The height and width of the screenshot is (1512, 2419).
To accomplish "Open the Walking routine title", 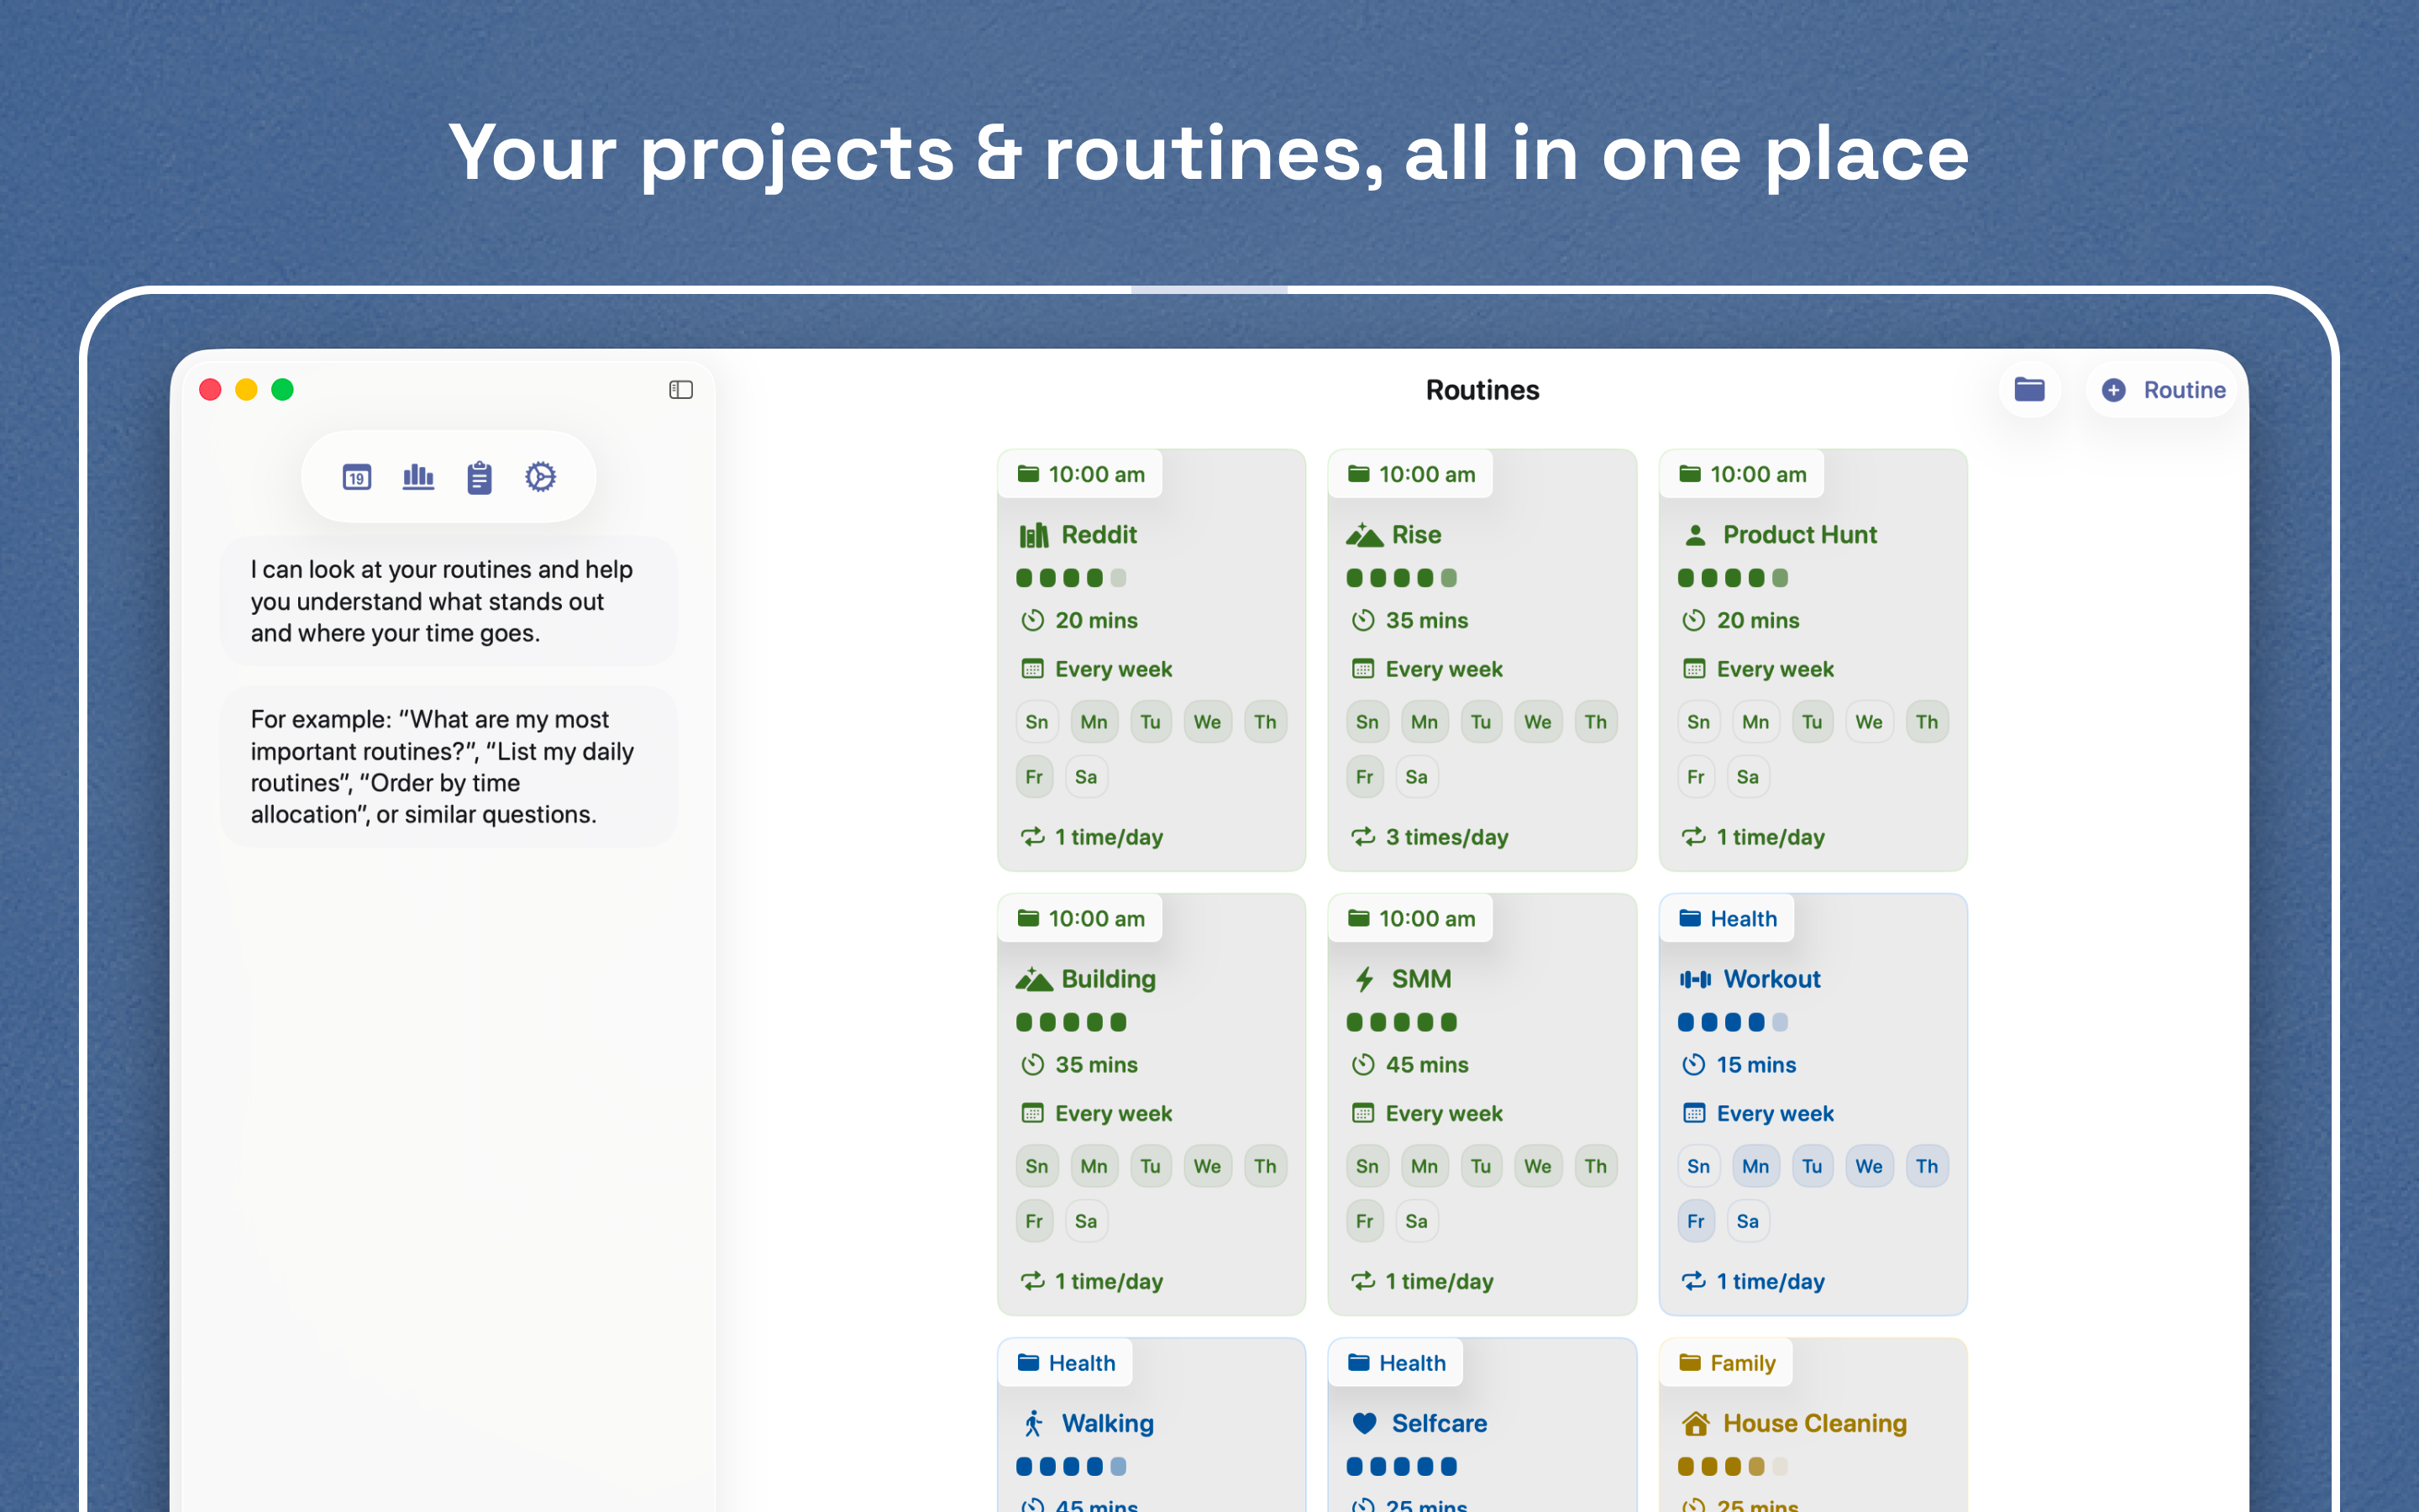I will 1108,1423.
